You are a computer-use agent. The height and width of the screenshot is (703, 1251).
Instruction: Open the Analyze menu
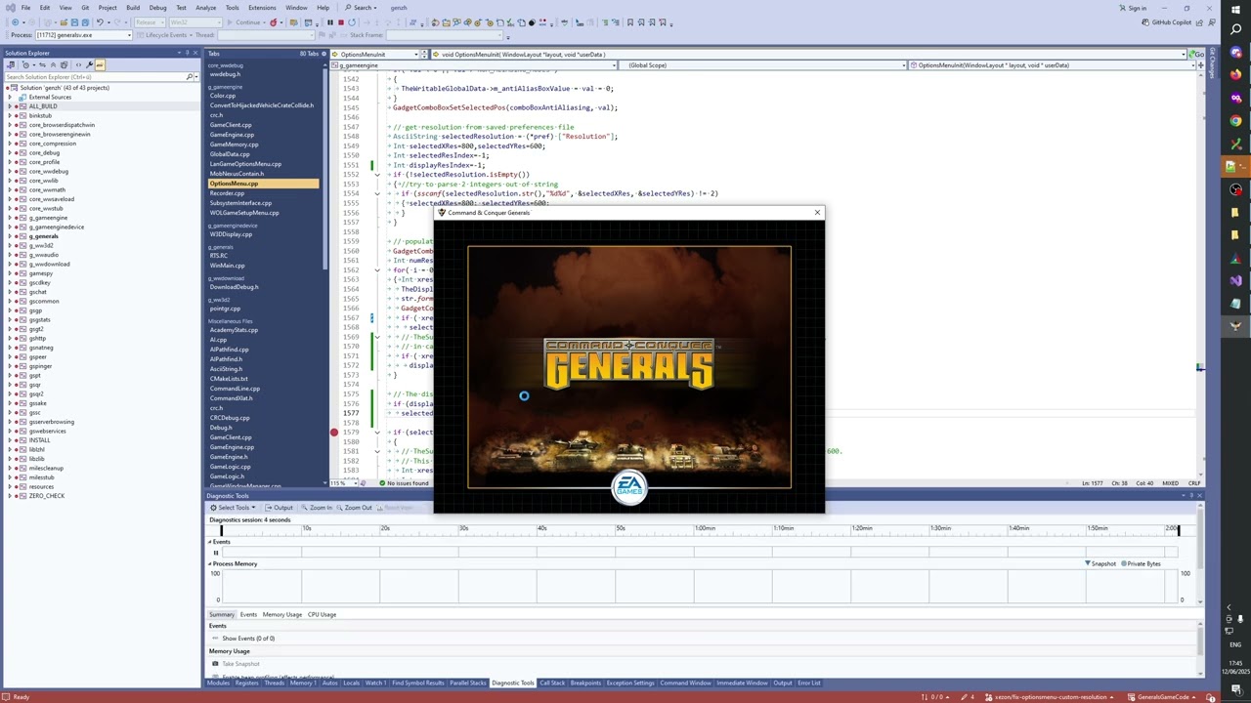click(205, 8)
